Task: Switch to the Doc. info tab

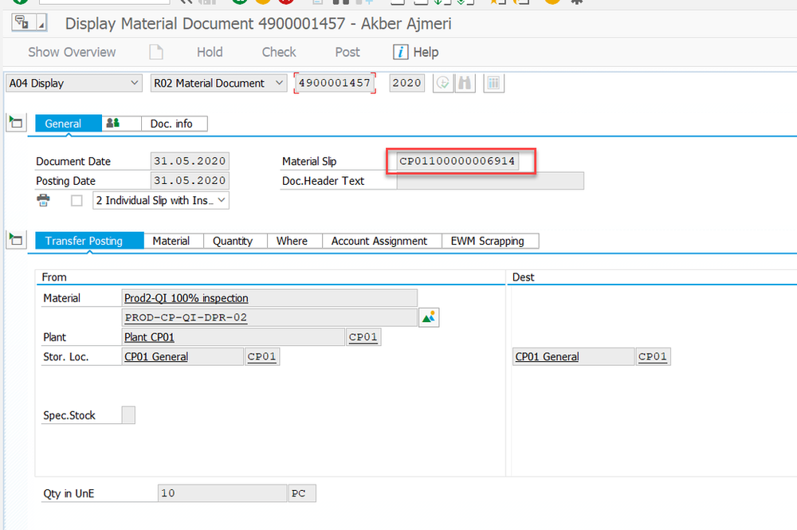Action: coord(175,123)
